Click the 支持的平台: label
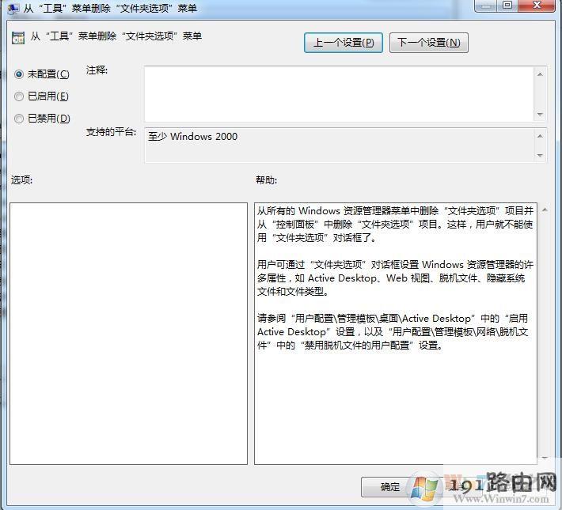Viewport: 562px width, 510px height. [x=111, y=132]
